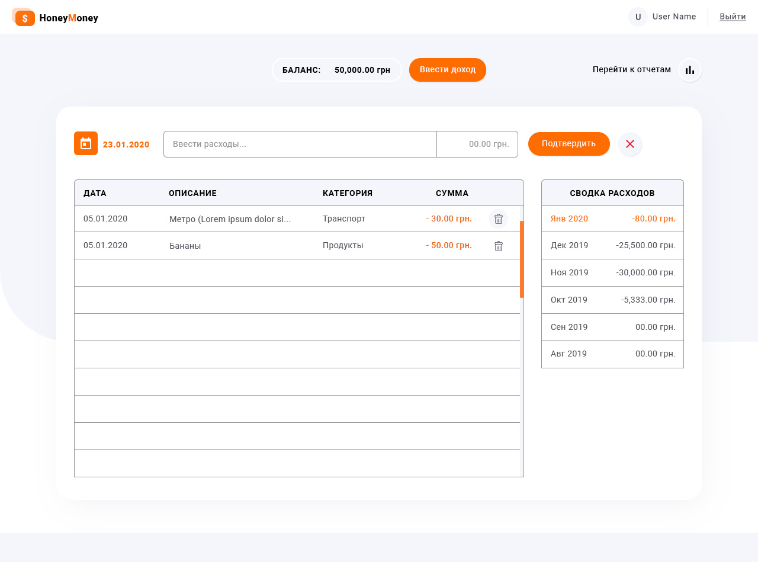
Task: Click the 00.00 грн amount field
Action: pyautogui.click(x=477, y=143)
